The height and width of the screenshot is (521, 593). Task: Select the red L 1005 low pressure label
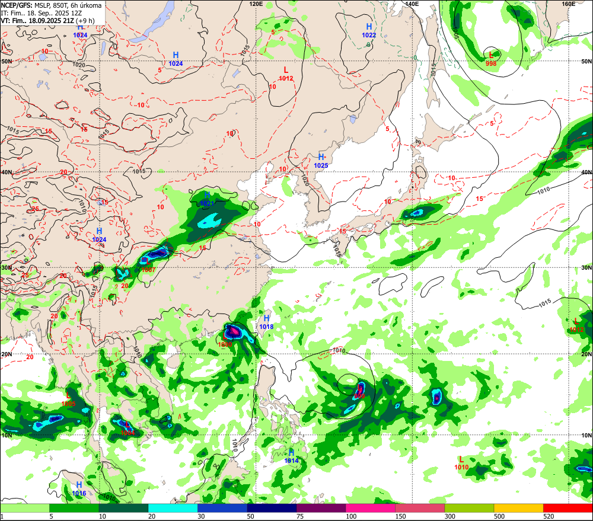[68, 399]
